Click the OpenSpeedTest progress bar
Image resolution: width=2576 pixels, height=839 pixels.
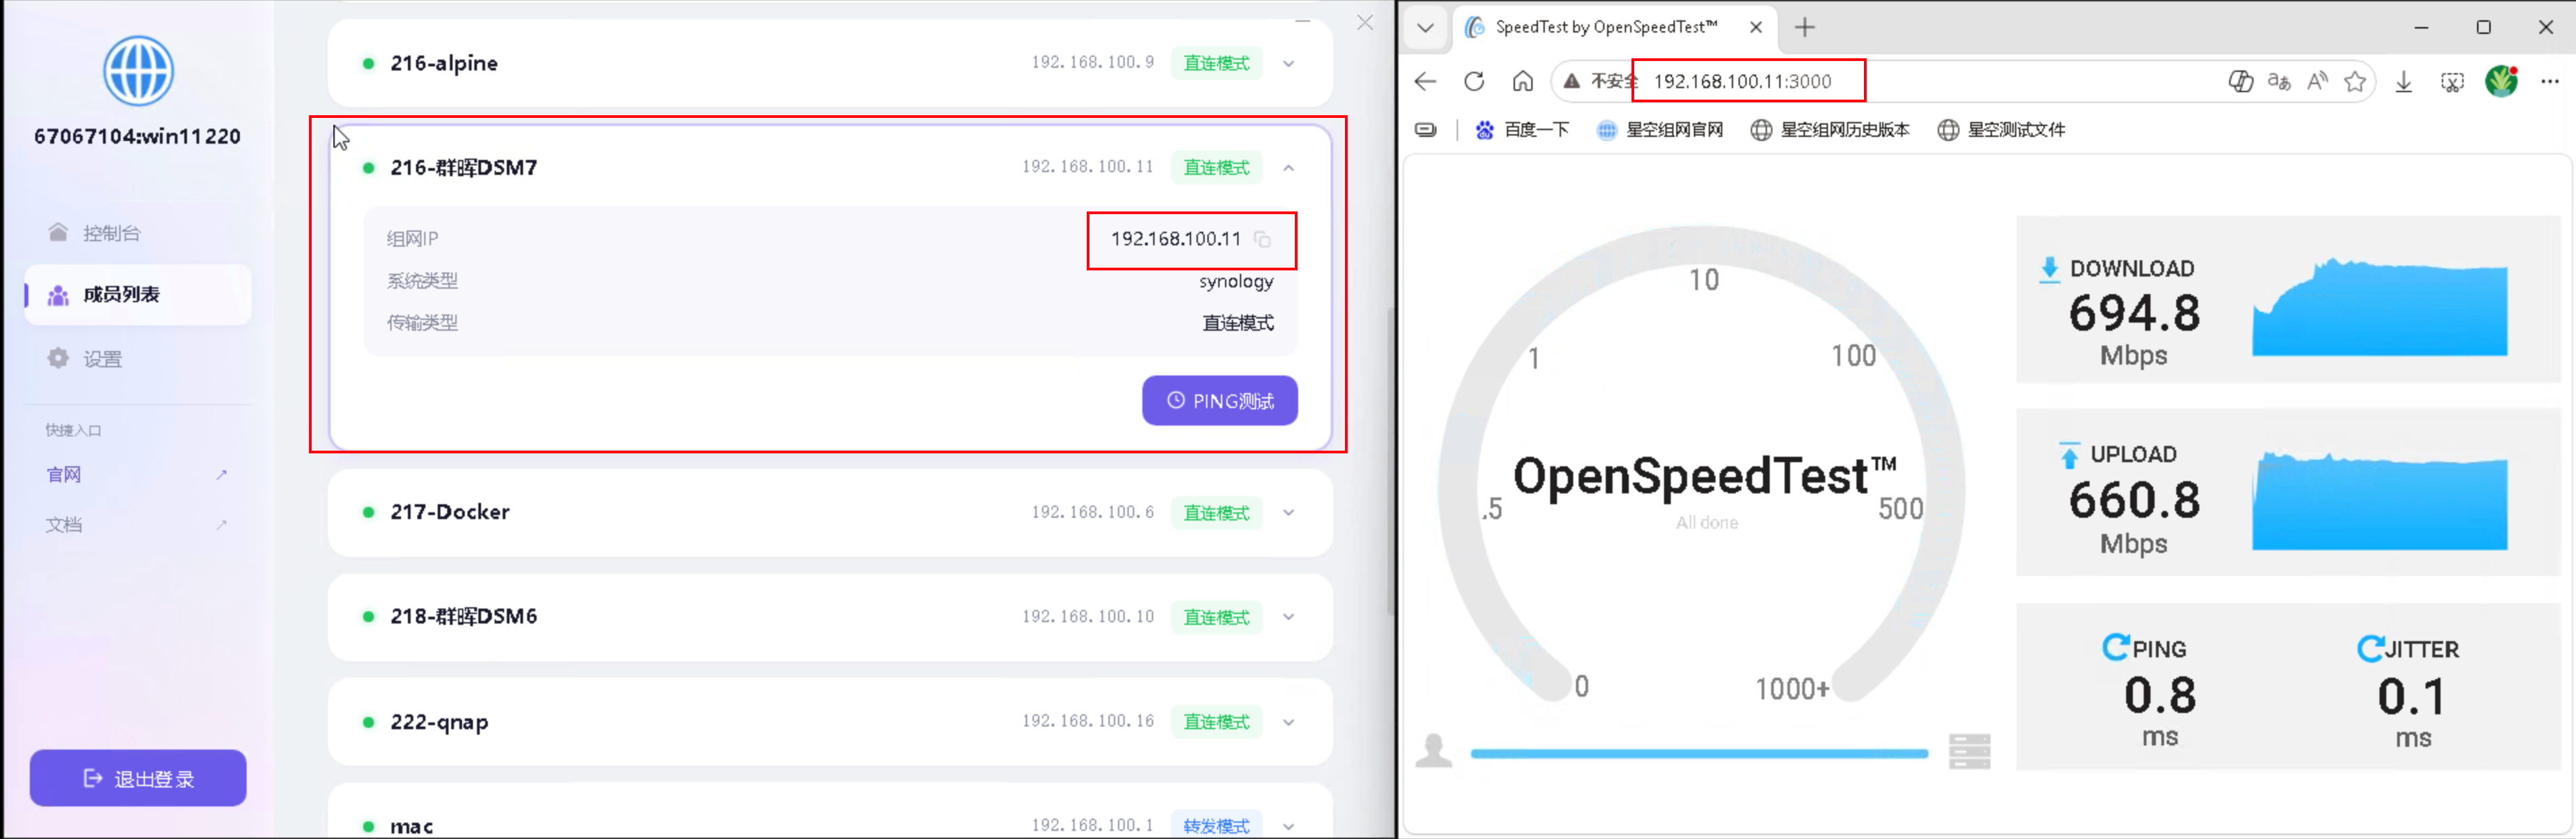[x=1699, y=754]
